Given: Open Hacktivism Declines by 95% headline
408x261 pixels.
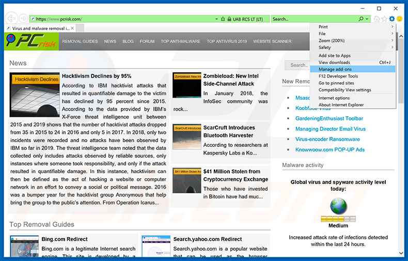Looking at the screenshot, I should pyautogui.click(x=97, y=76).
